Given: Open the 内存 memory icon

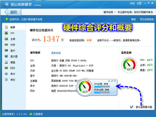Looking at the screenshot, I should 6,45.
